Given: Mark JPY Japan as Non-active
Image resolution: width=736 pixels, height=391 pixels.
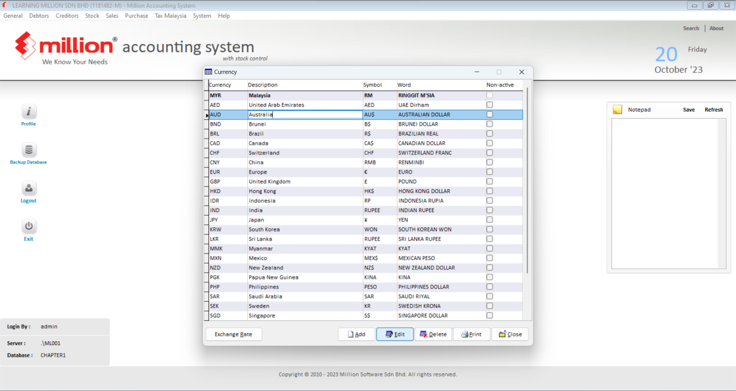Looking at the screenshot, I should pyautogui.click(x=489, y=220).
